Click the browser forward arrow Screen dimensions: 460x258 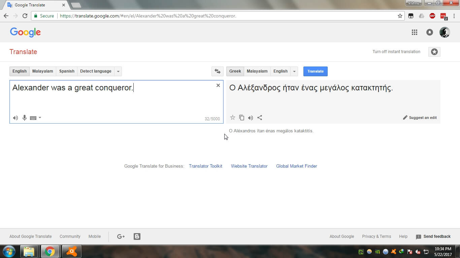[15, 16]
